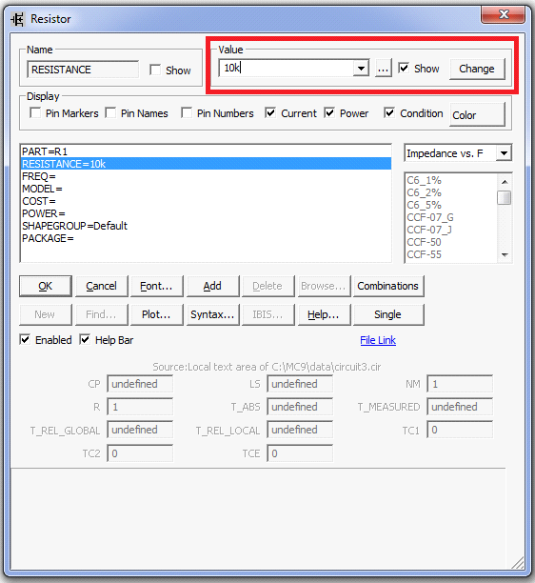This screenshot has height=583, width=535.
Task: Select model CCF-07_G in the list
Action: pos(451,217)
